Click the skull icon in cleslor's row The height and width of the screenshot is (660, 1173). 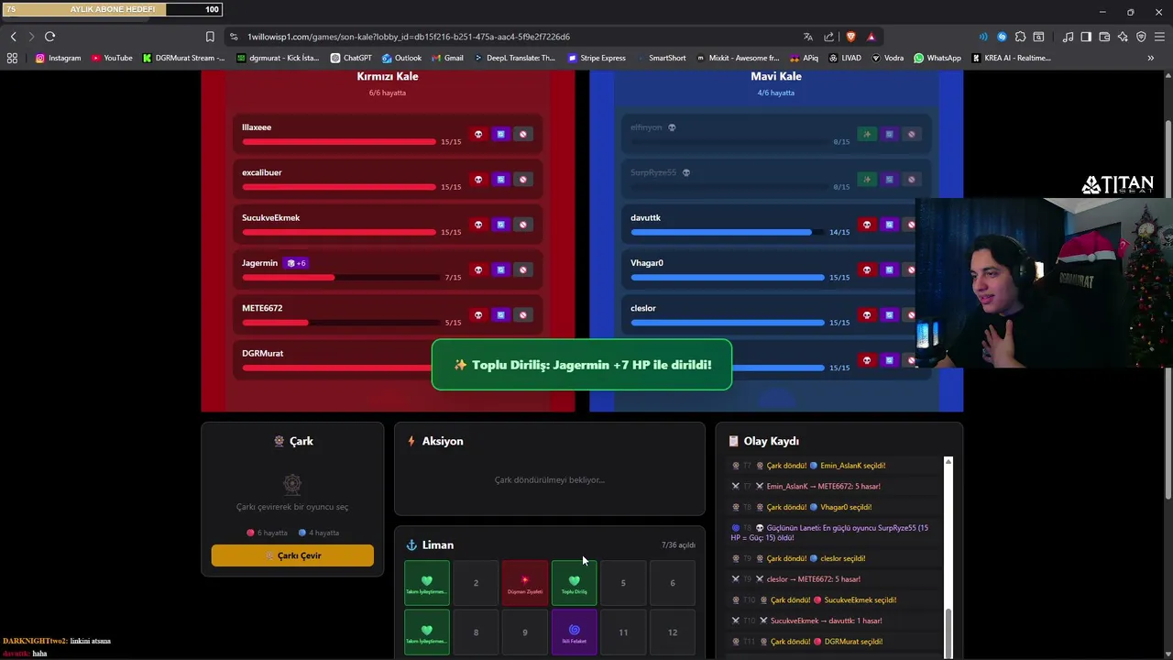pos(867,314)
